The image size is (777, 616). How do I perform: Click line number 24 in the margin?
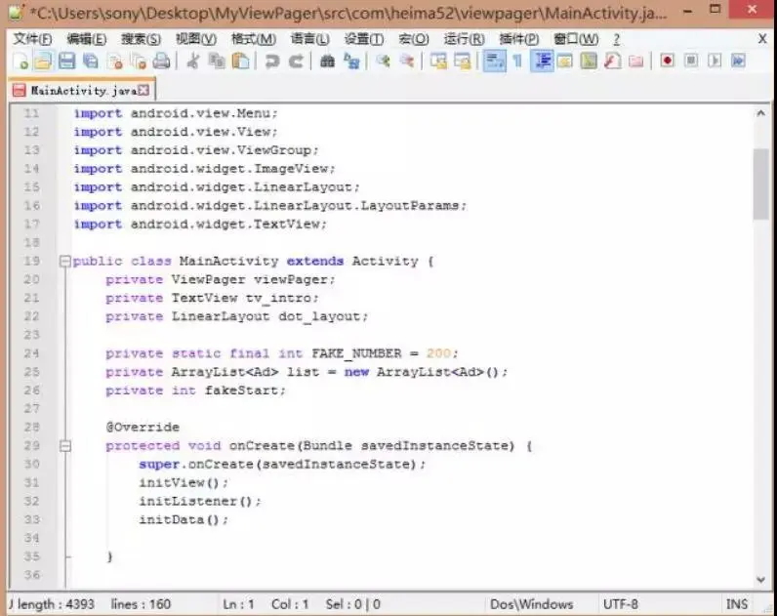pos(31,353)
